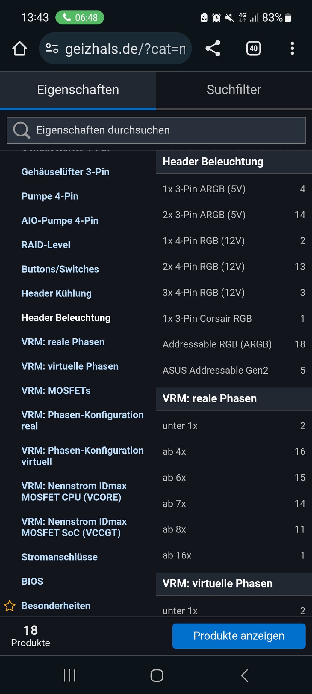Jump to VRM: MOSFETs property
Viewport: 312px width, 694px height.
tap(56, 391)
